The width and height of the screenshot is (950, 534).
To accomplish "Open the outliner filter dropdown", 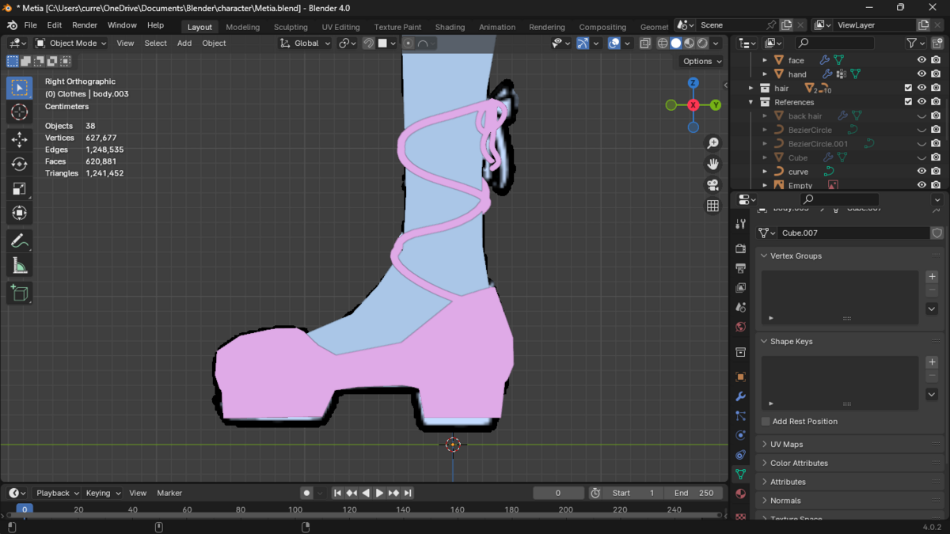I will (x=914, y=44).
